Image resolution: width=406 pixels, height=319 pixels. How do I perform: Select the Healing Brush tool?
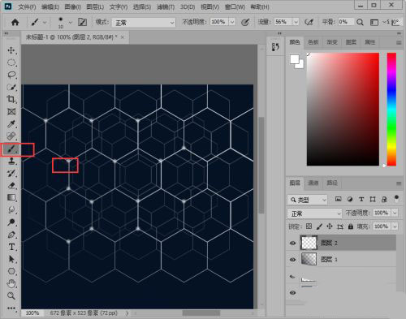point(11,136)
